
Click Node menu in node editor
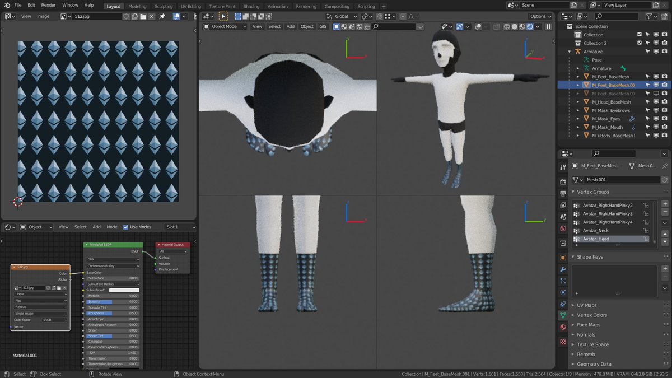[x=112, y=227]
